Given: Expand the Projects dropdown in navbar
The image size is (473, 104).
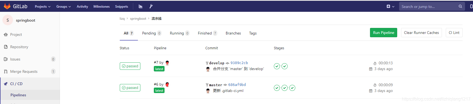Looking at the screenshot, I should [43, 6].
